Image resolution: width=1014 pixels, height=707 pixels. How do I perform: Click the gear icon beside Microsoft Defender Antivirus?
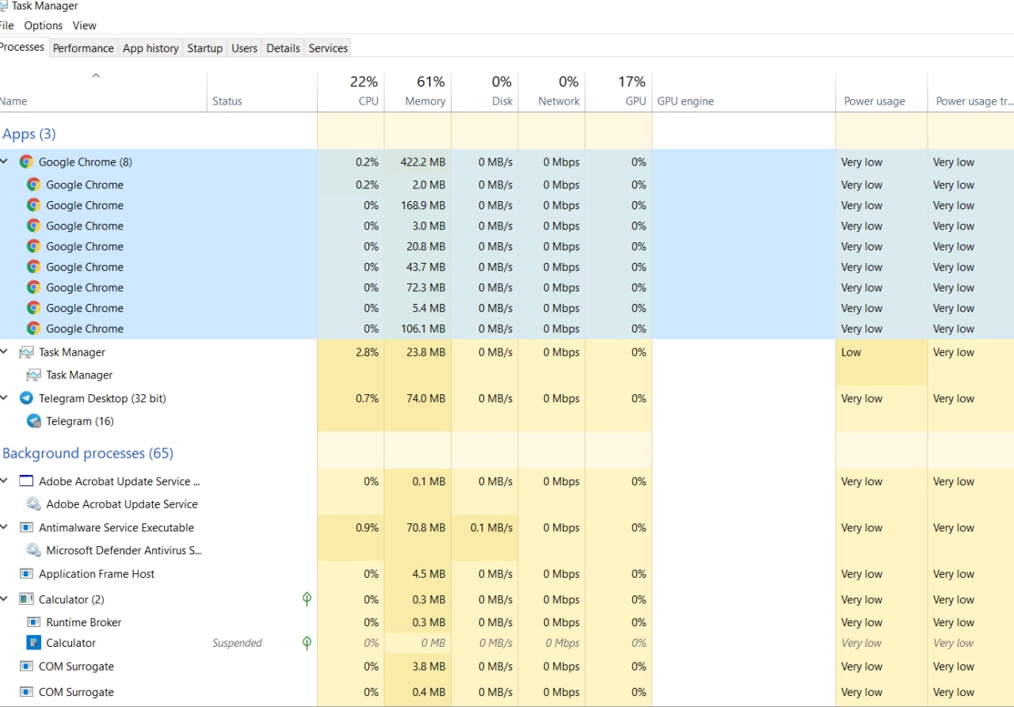[x=33, y=549]
